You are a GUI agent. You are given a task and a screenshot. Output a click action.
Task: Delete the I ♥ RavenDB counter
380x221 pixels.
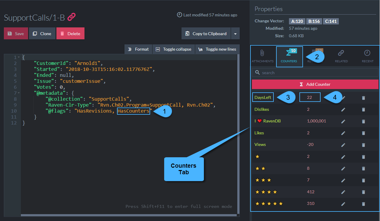(363, 121)
